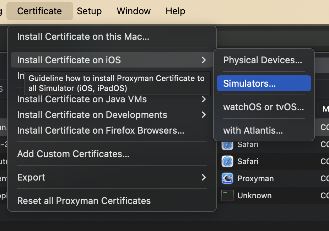Choose Simulators… in the iOS submenu
The image size is (329, 231).
264,83
